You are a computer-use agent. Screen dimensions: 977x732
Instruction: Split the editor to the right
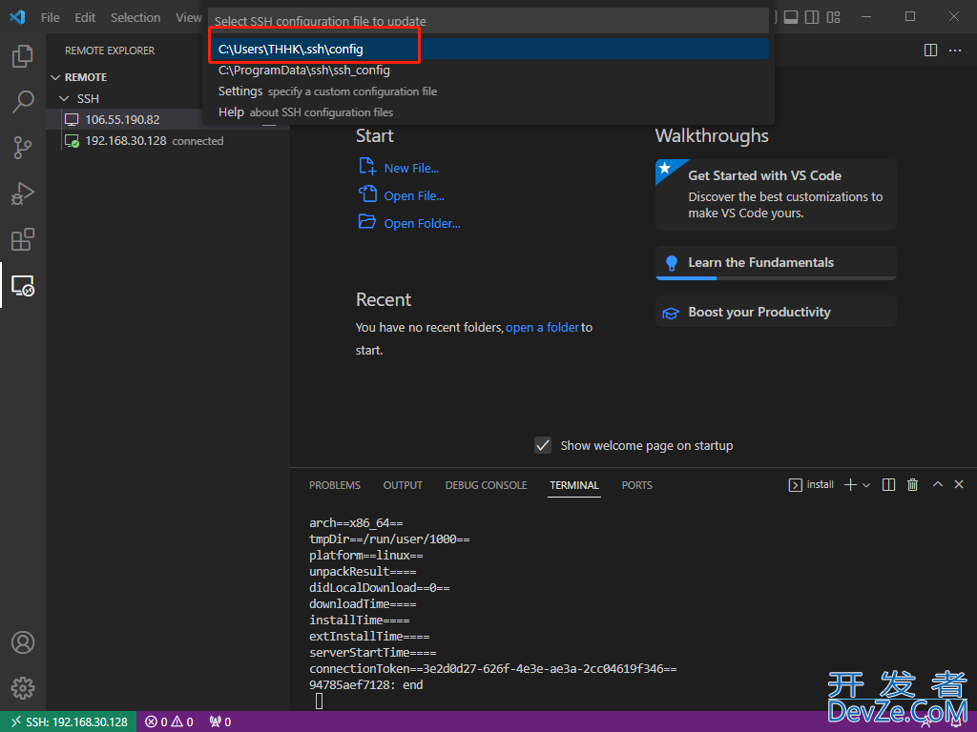(x=930, y=51)
